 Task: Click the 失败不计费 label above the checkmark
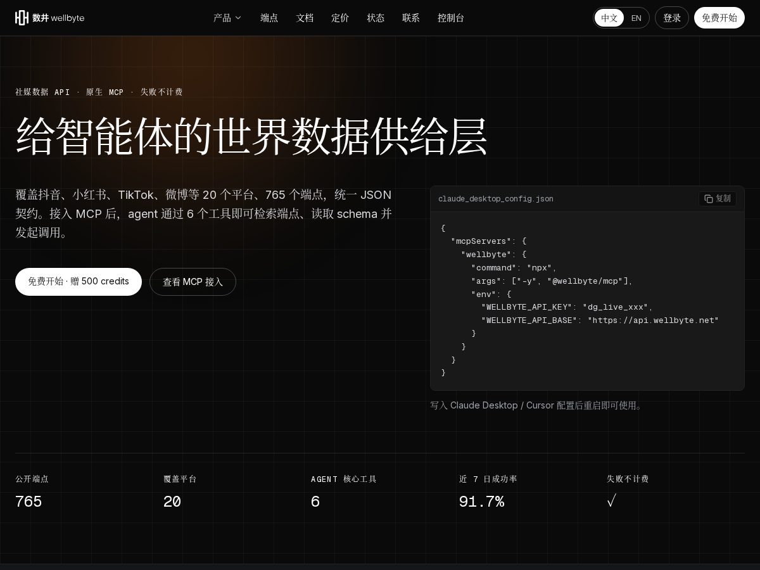(x=628, y=479)
